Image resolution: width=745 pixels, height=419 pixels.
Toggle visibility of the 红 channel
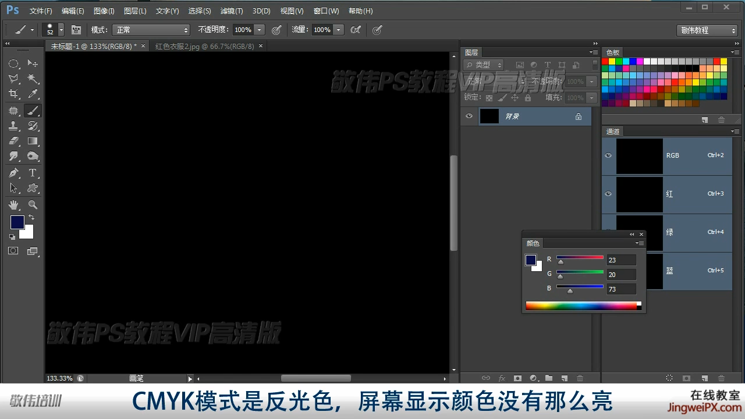pyautogui.click(x=608, y=194)
